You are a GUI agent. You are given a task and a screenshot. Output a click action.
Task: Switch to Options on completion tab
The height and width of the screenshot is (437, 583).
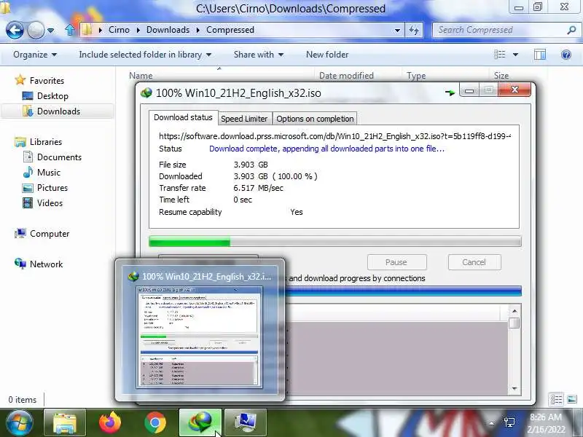click(x=315, y=119)
